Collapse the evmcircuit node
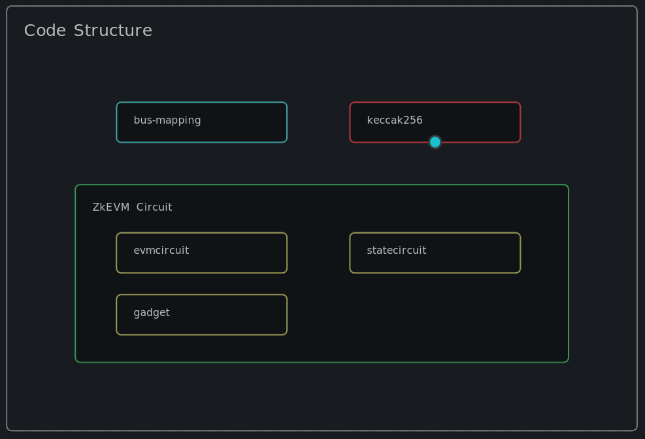Screen dimensions: 645x439 coord(201,253)
